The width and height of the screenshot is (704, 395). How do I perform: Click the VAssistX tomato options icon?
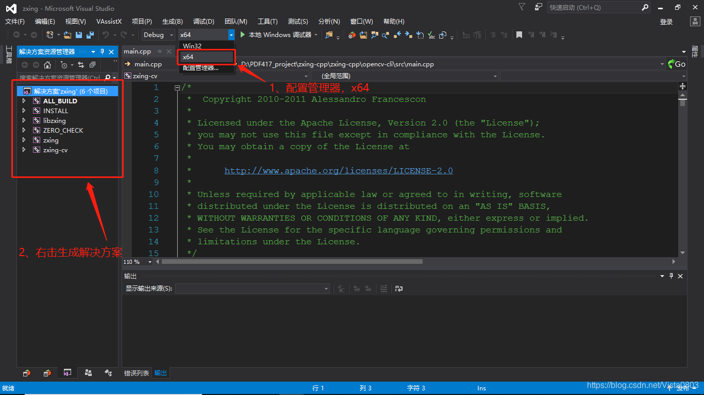[352, 35]
